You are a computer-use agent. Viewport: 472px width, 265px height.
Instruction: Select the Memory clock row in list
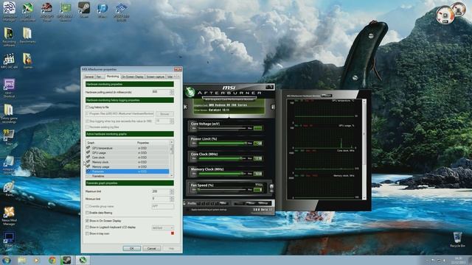pyautogui.click(x=128, y=162)
